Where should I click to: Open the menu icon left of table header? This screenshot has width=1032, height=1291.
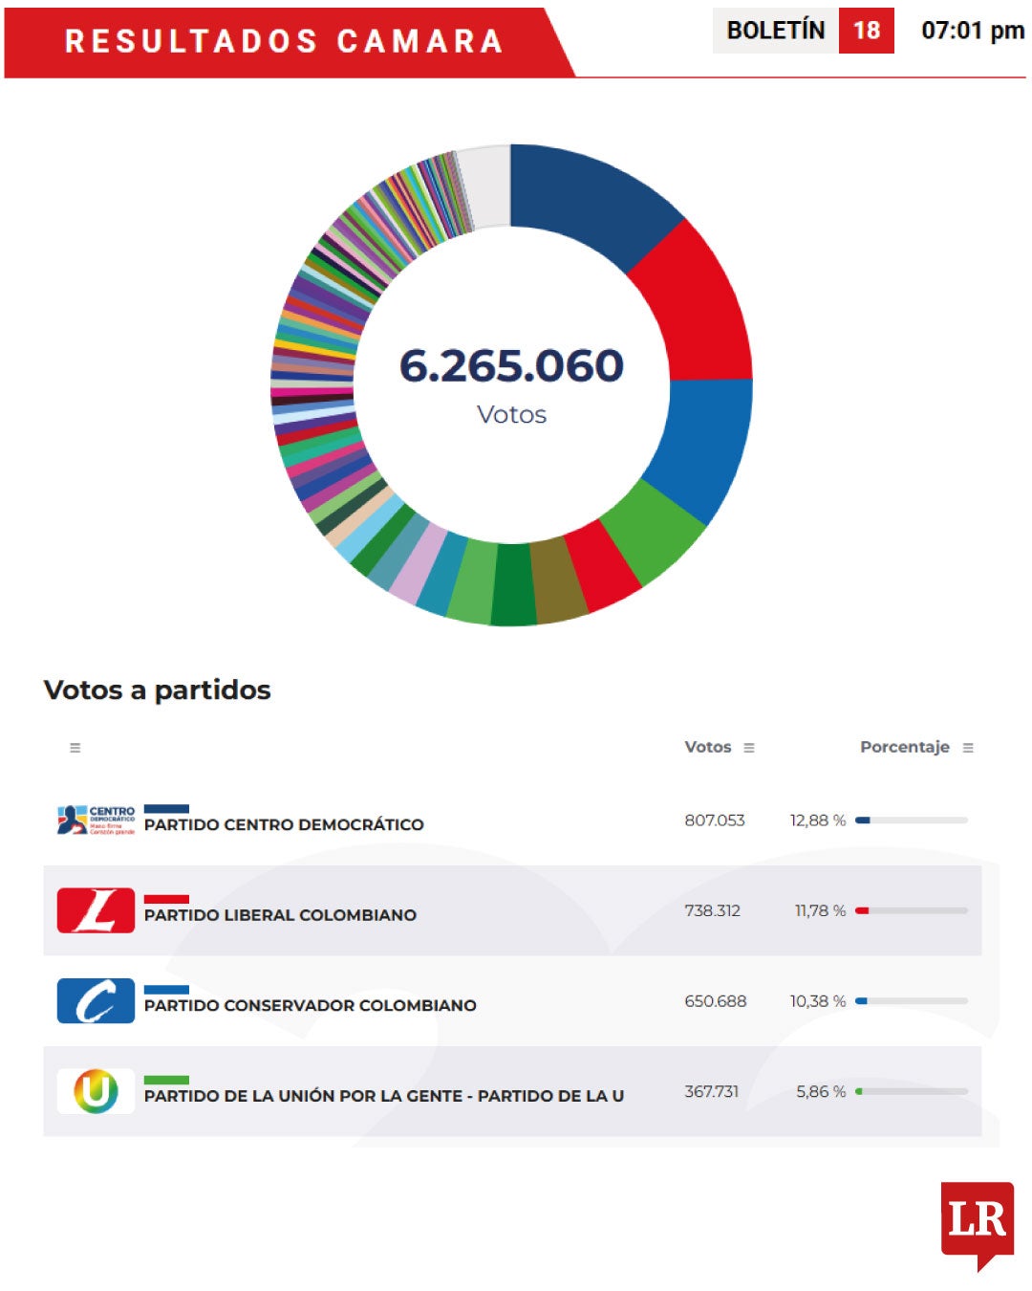(x=75, y=748)
